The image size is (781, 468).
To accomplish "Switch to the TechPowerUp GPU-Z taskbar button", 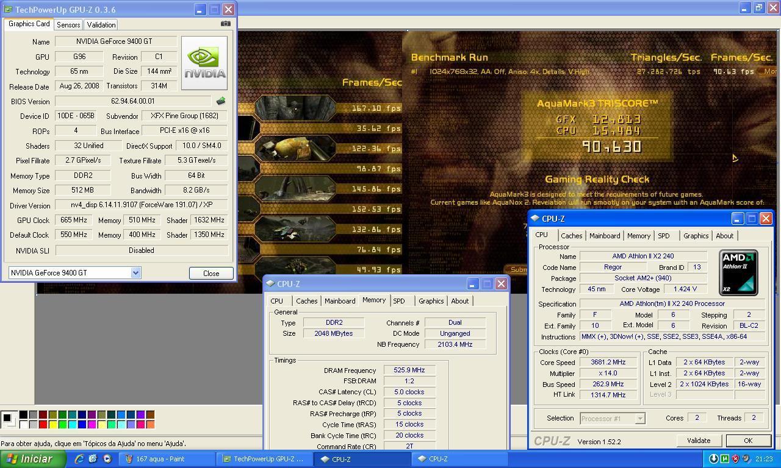I will (x=264, y=459).
